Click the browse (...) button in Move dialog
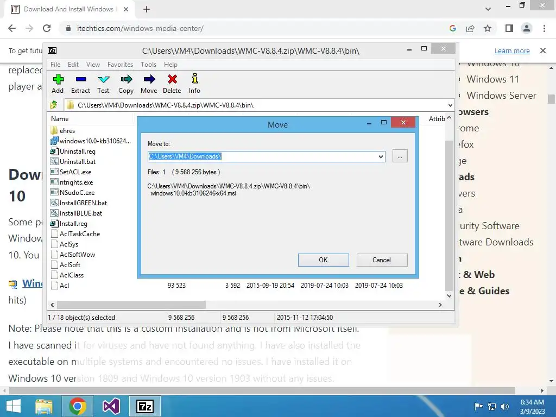This screenshot has width=556, height=417. pos(400,156)
